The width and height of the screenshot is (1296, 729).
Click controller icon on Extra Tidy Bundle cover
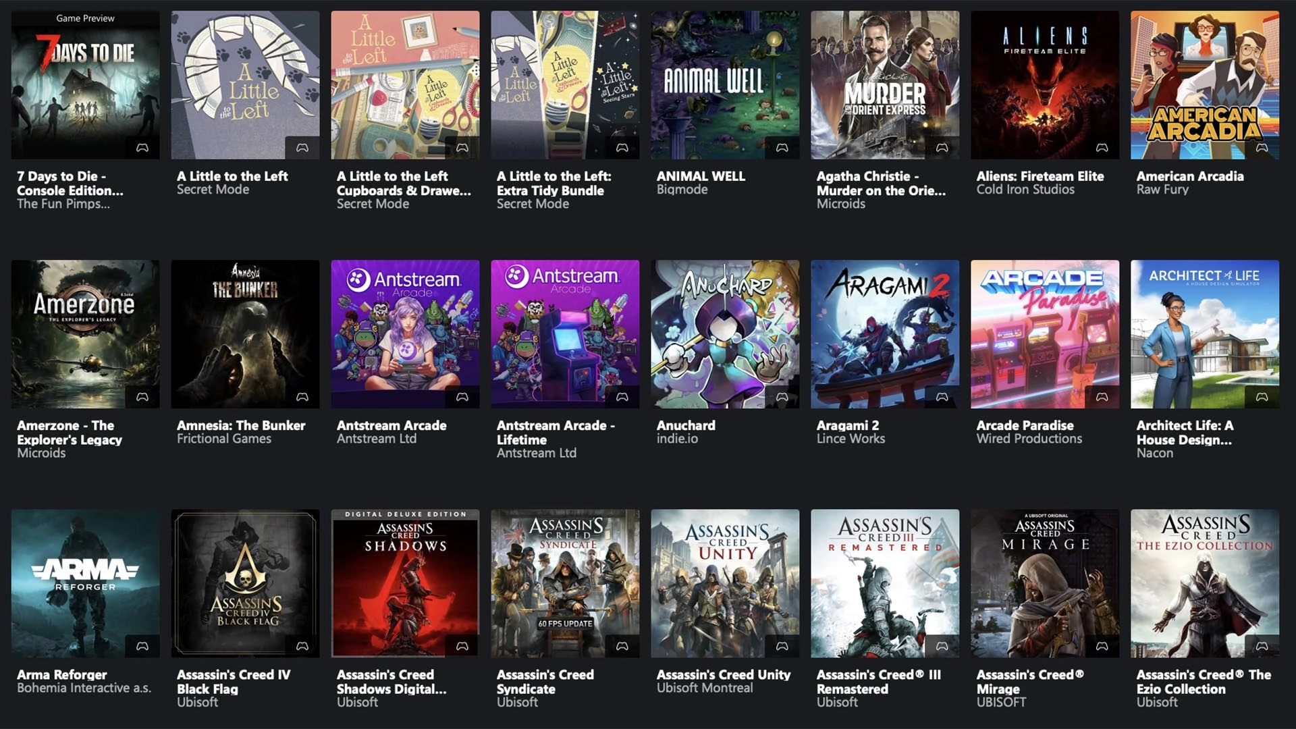[622, 147]
